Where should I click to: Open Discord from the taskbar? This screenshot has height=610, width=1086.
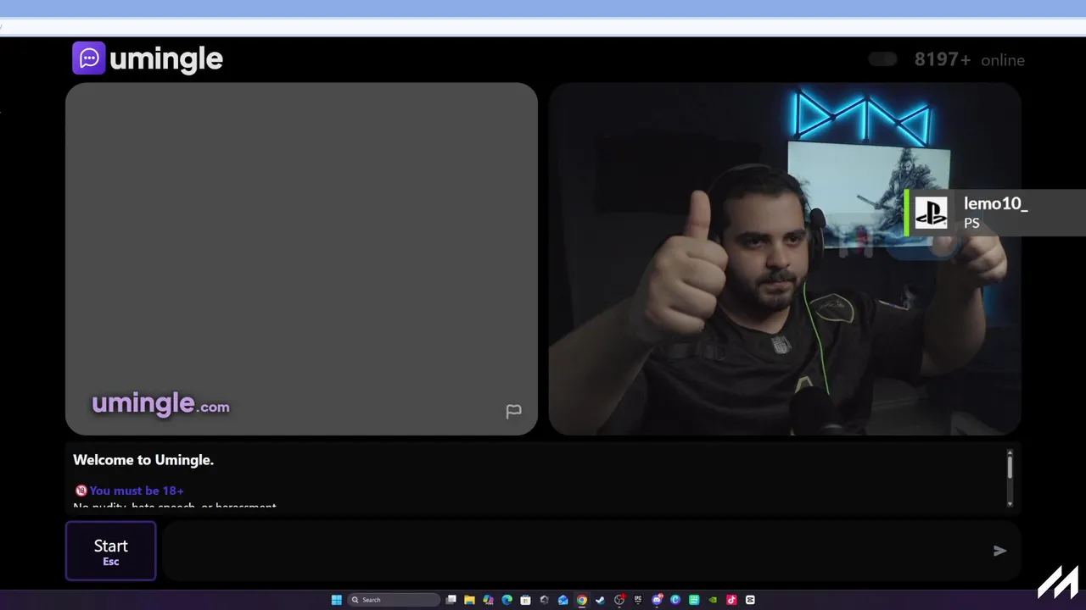(x=657, y=600)
